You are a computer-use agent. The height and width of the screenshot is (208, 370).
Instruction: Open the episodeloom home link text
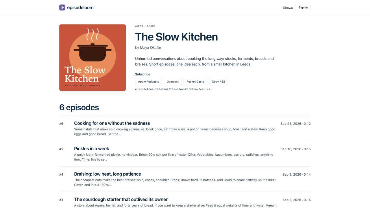(x=80, y=8)
